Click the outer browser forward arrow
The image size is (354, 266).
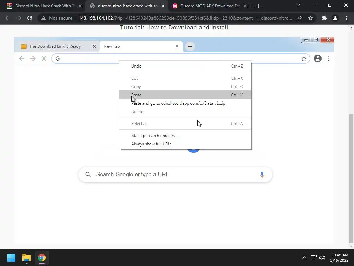pos(19,18)
